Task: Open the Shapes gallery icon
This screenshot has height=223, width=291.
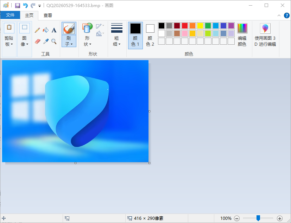Action: point(87,28)
